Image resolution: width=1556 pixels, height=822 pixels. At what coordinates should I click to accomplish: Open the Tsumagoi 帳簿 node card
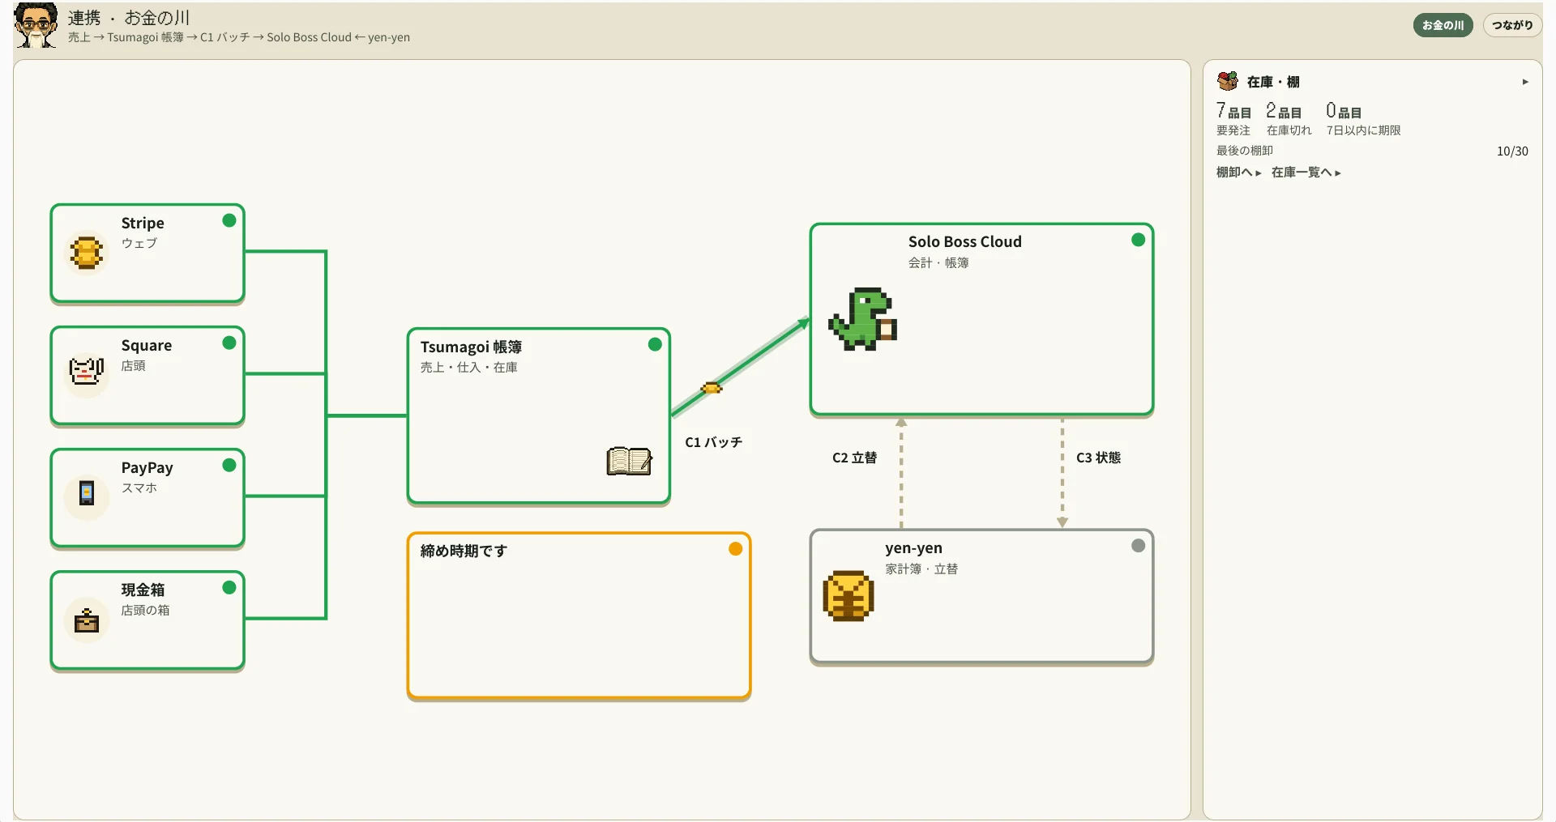539,416
